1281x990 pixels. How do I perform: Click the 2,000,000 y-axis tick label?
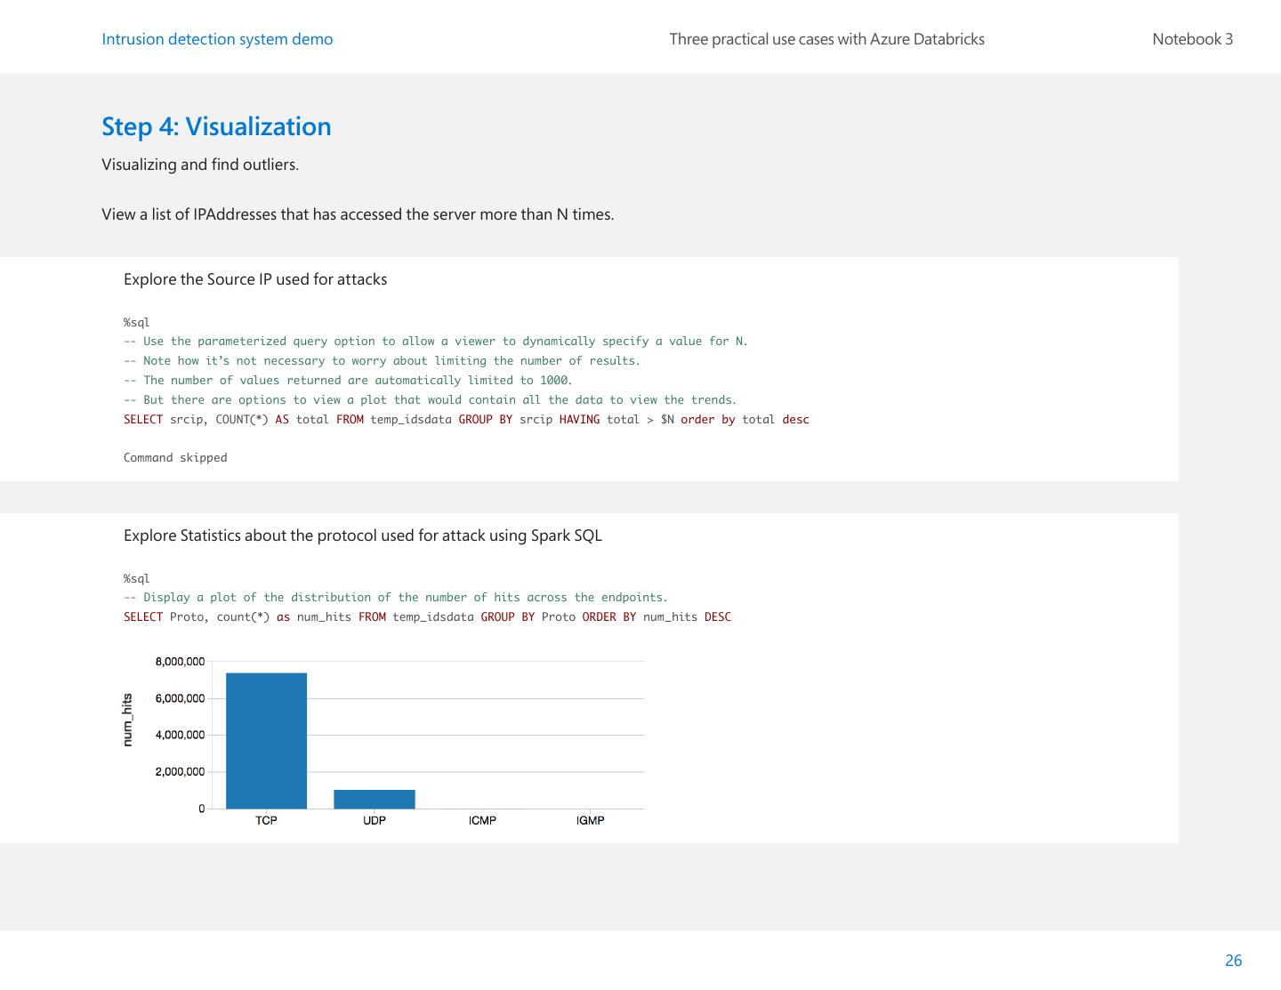tap(180, 772)
